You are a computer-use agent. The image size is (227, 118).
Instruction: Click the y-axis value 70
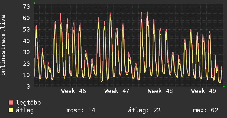tap(26, 7)
